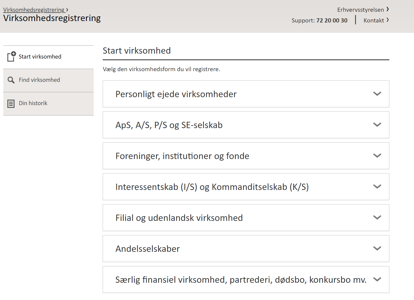The height and width of the screenshot is (300, 414).
Task: Click the arrow next to Erhvervsstyrelsen
Action: [x=388, y=9]
